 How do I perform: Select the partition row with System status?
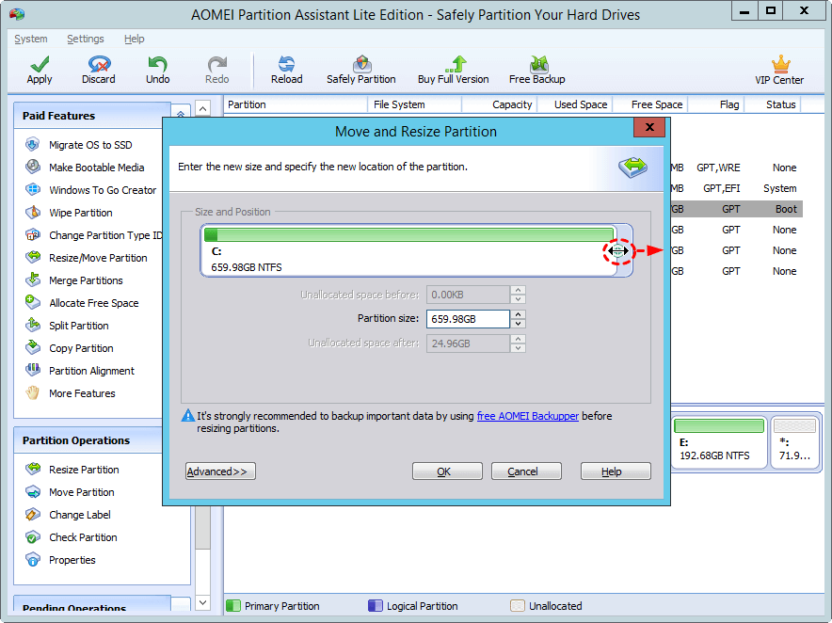tap(737, 188)
